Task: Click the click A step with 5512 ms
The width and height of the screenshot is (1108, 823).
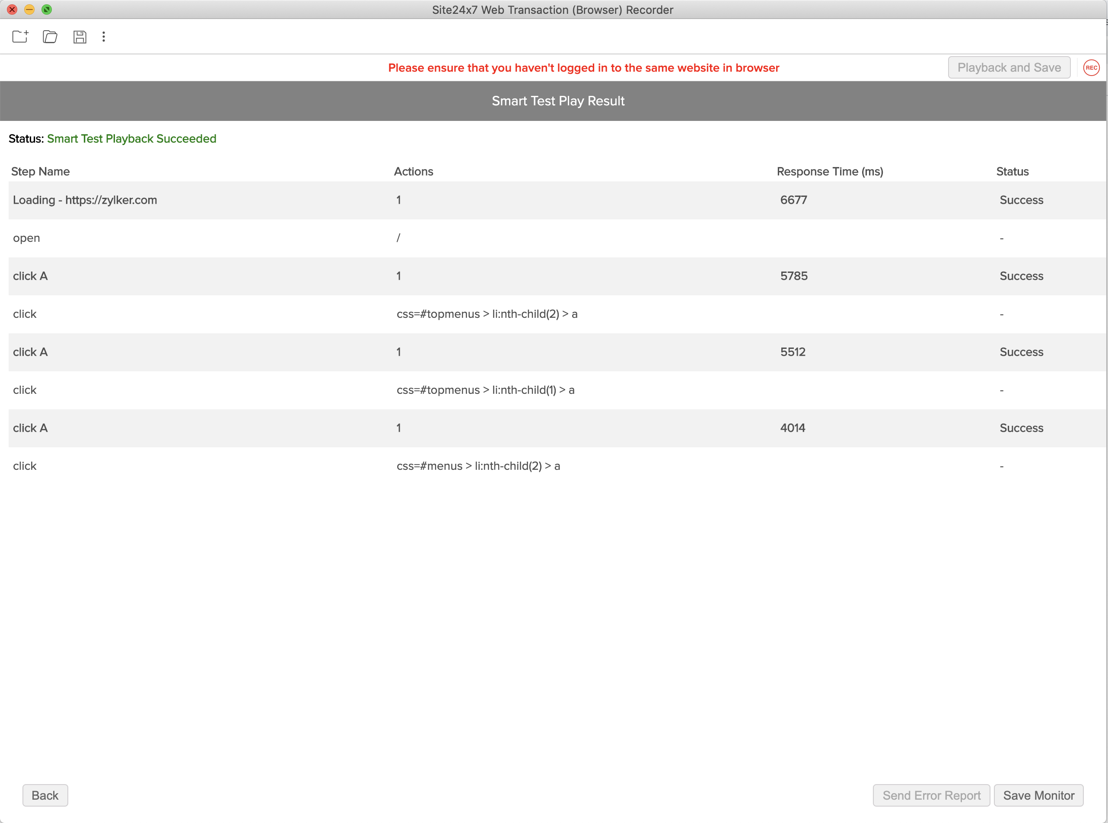Action: [x=30, y=352]
